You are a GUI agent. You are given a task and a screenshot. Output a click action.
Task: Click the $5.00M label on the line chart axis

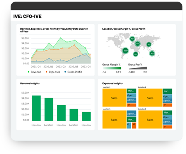tap(25, 38)
